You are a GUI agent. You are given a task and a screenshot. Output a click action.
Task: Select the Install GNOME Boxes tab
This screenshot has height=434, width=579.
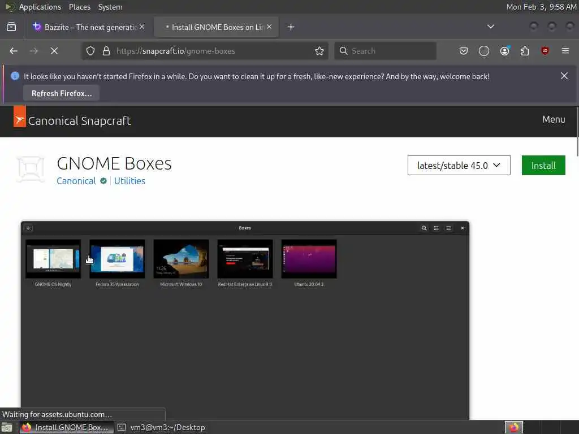click(216, 27)
